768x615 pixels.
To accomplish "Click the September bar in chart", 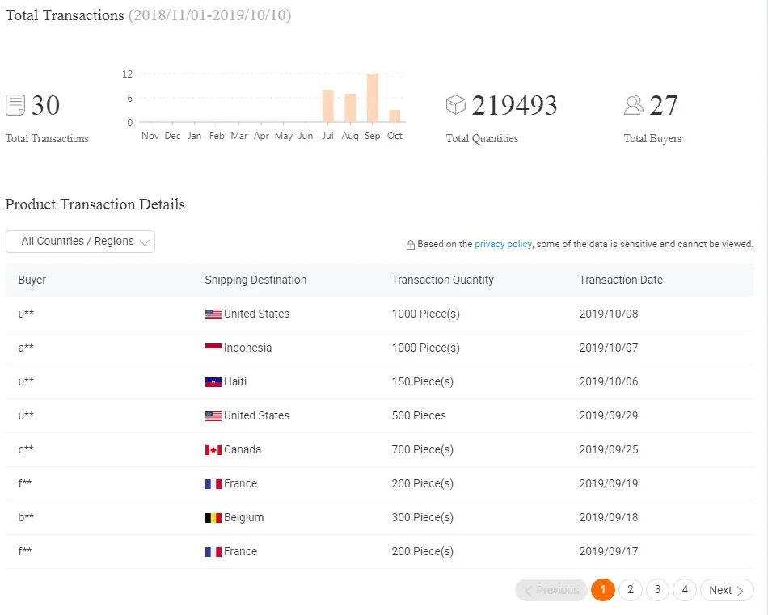I will [x=372, y=99].
